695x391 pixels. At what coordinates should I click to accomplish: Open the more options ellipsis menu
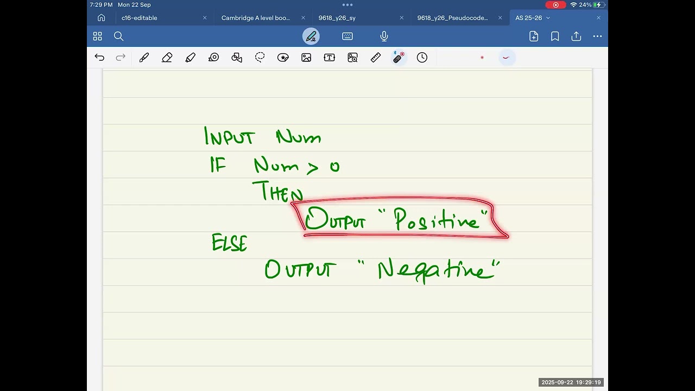(597, 36)
